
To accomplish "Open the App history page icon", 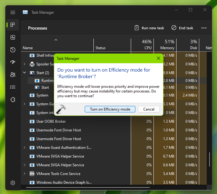I will tap(13, 50).
